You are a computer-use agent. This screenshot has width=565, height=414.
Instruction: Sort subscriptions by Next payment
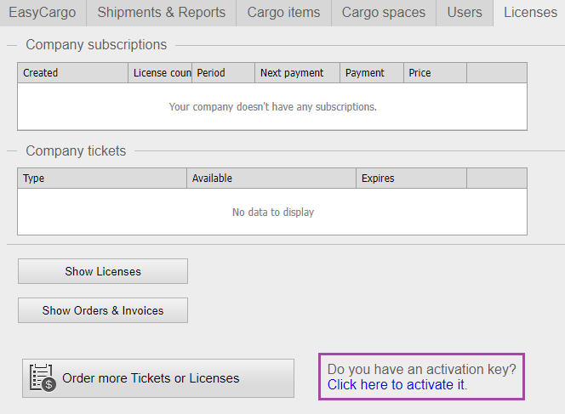pyautogui.click(x=297, y=73)
